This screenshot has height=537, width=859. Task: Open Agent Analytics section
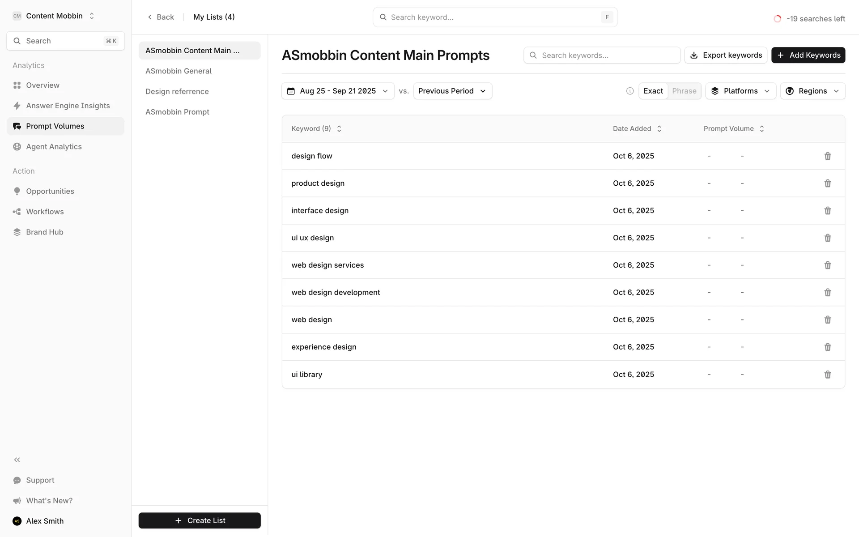pyautogui.click(x=54, y=147)
